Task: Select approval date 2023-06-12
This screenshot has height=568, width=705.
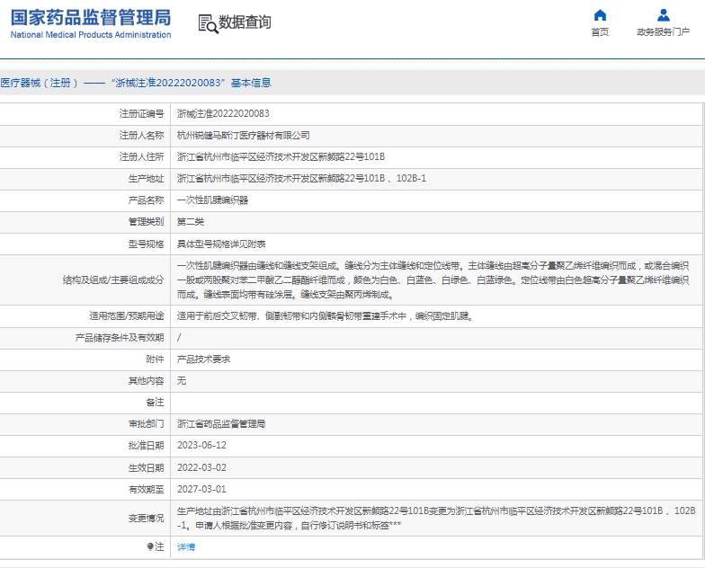Action: point(201,446)
